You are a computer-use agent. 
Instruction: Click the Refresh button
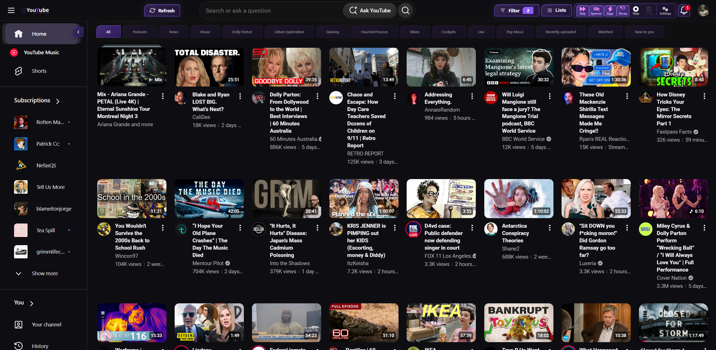point(162,11)
